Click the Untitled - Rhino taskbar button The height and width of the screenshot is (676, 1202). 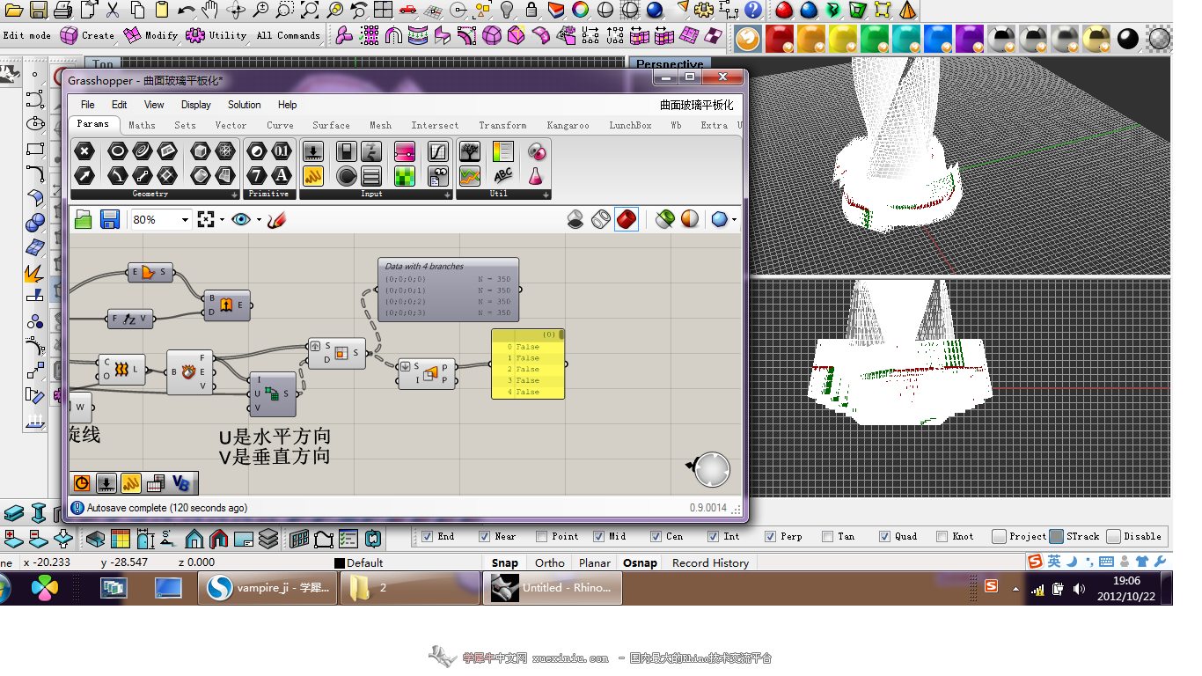coord(553,588)
